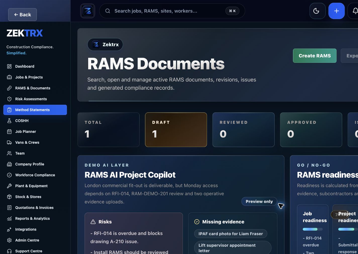Go to RAMS & Documents
Viewport: 358px width, 254px height.
click(x=35, y=88)
